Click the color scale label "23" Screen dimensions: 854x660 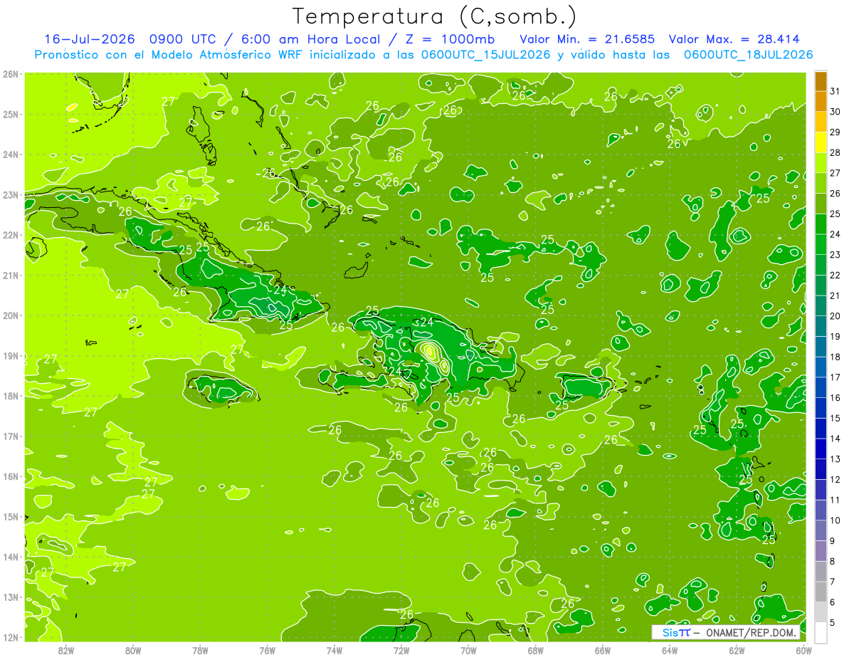tap(835, 255)
